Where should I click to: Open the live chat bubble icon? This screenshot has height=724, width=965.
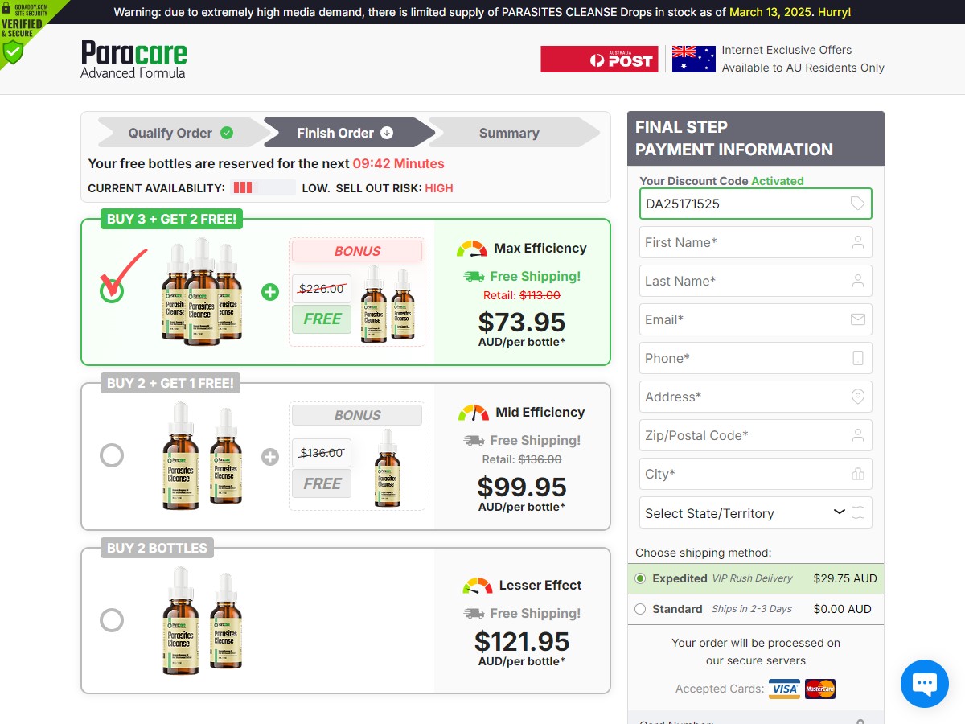pyautogui.click(x=925, y=683)
